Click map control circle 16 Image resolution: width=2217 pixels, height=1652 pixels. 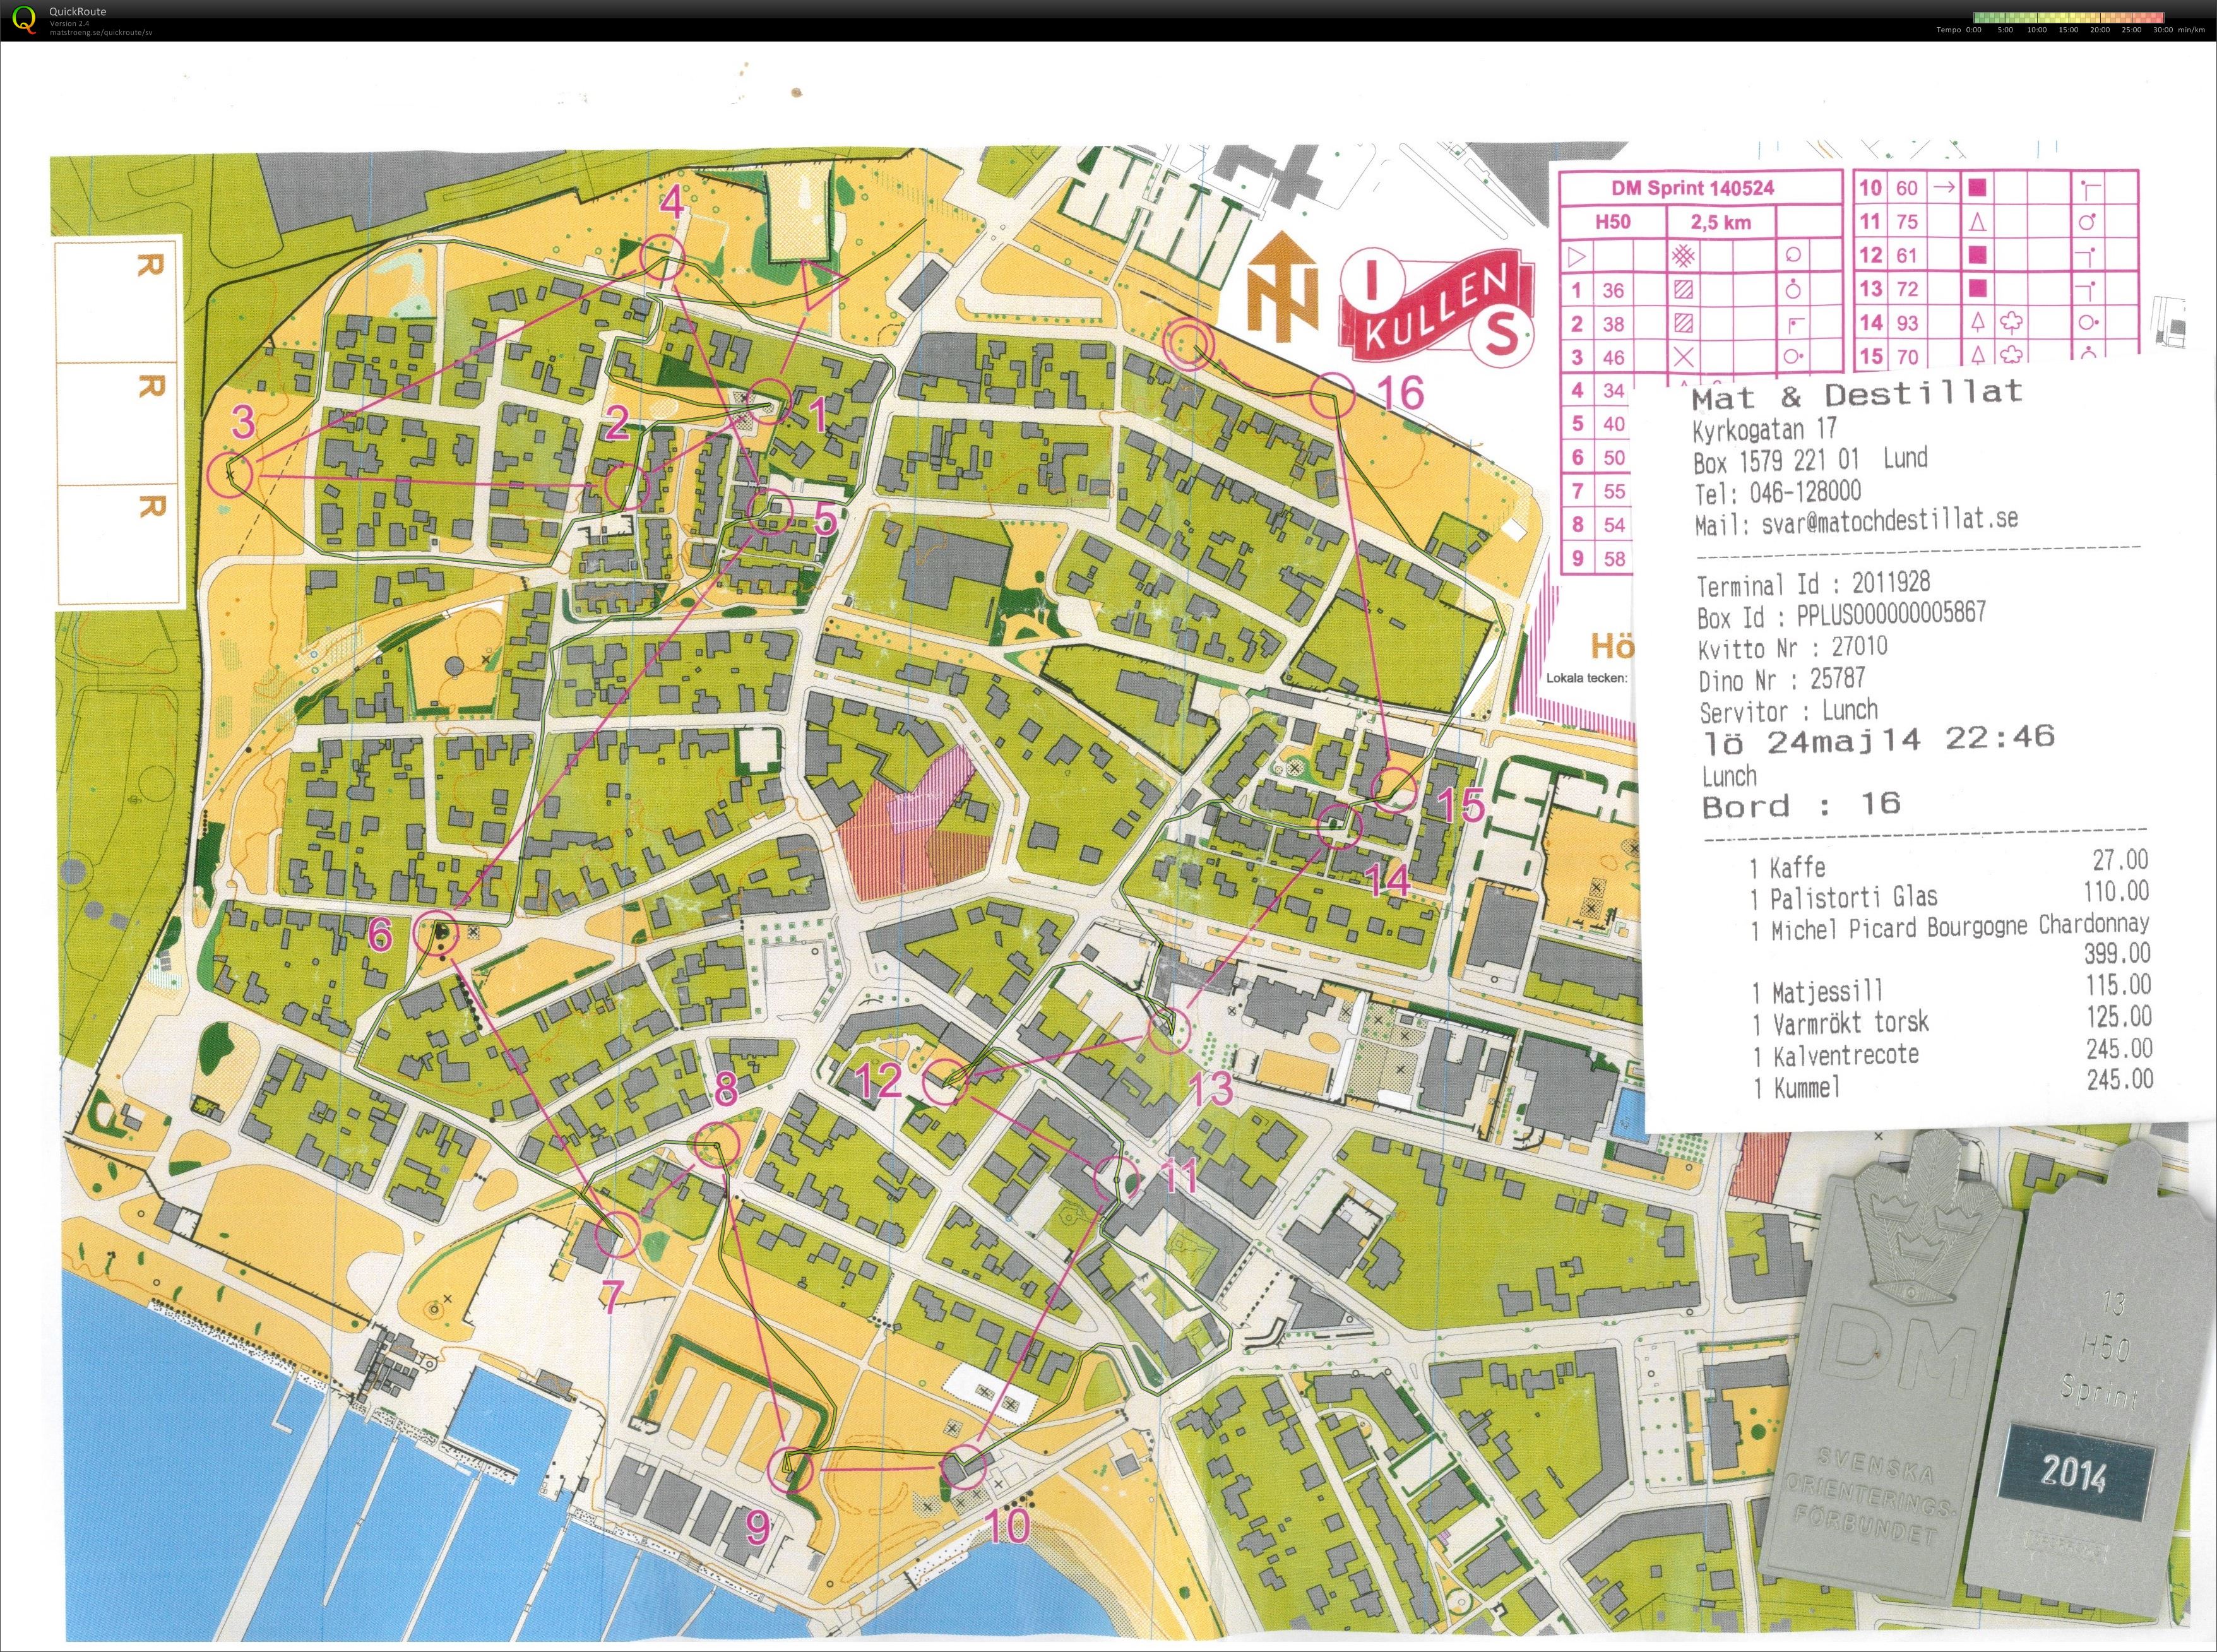point(1332,396)
